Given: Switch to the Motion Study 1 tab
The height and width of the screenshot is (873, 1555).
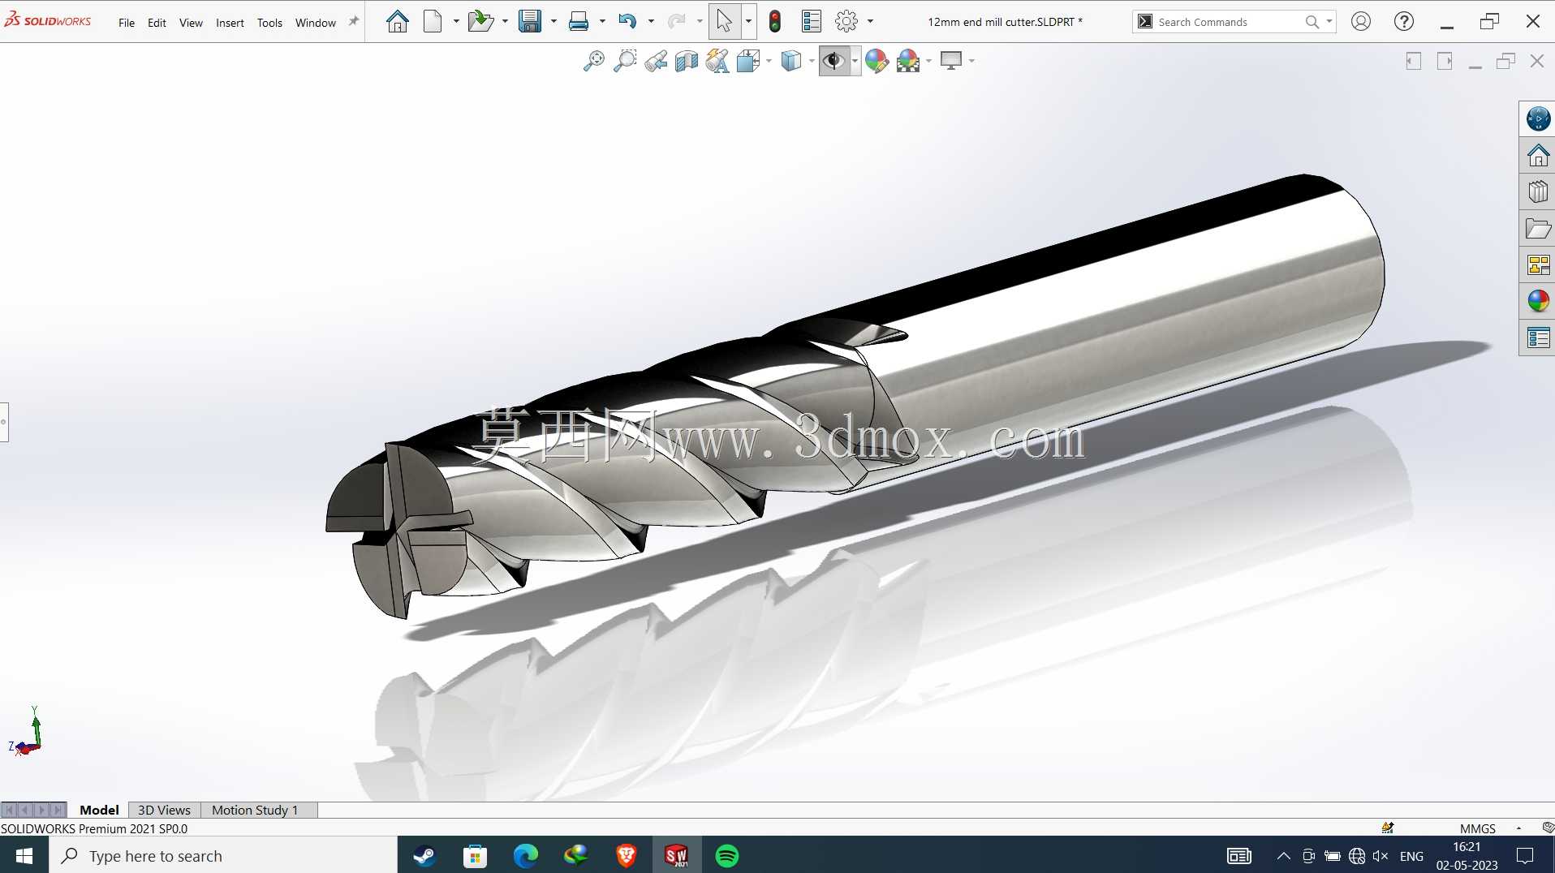Looking at the screenshot, I should click(255, 810).
